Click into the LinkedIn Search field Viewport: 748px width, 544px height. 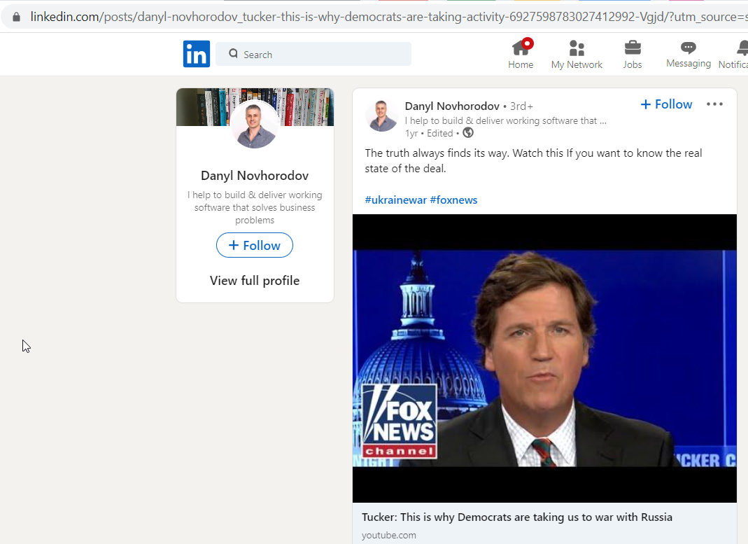click(313, 54)
